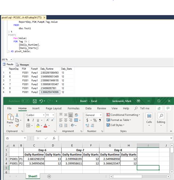Open the Customize Quick Access Toolbar arrow
The image size is (174, 180).
[57, 101]
